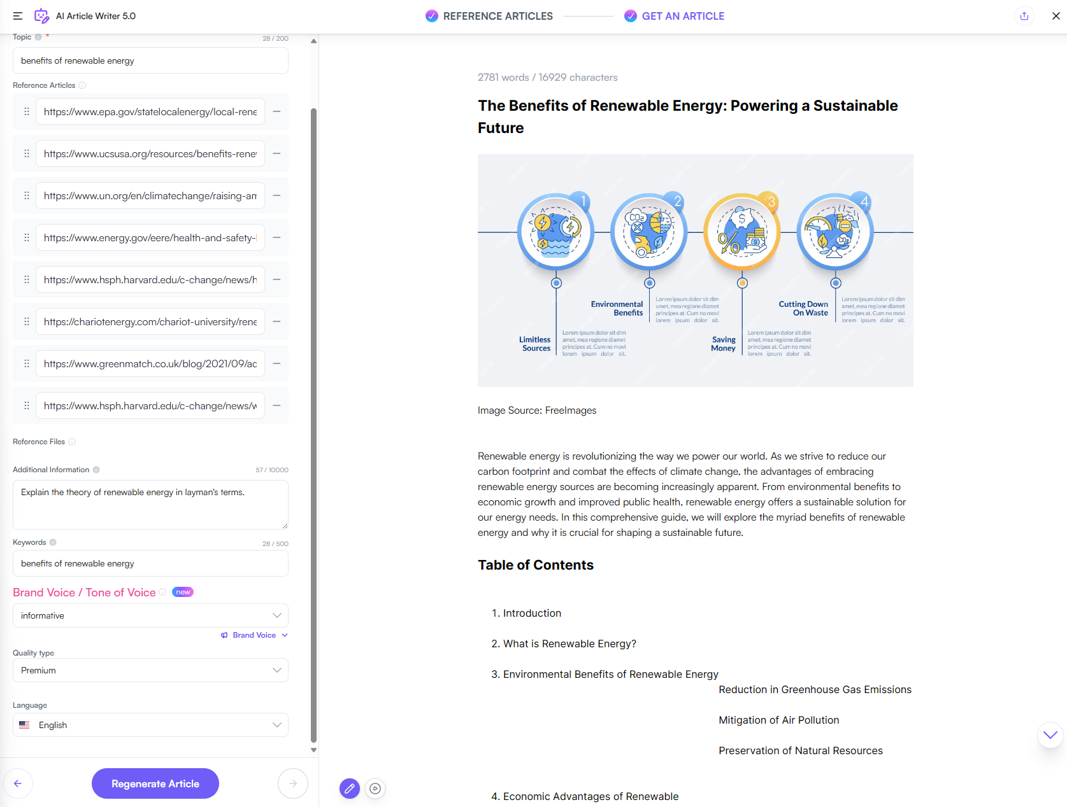Click the Table of Contents heading
This screenshot has height=807, width=1067.
point(536,565)
